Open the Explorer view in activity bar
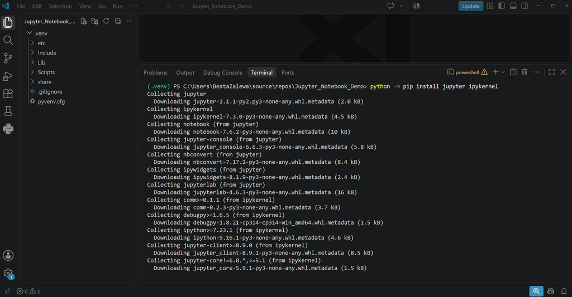 click(8, 22)
